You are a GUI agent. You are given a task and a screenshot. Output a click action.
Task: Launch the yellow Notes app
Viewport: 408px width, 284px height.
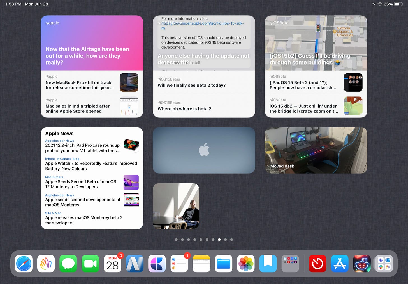pyautogui.click(x=201, y=264)
